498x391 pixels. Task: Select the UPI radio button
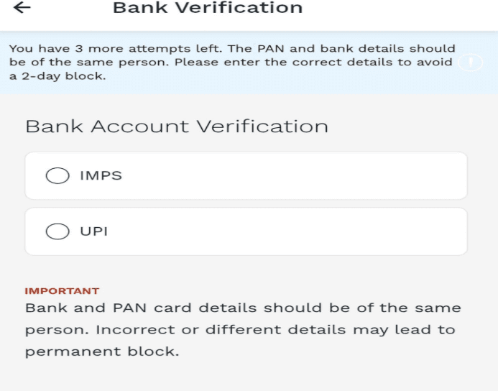57,231
